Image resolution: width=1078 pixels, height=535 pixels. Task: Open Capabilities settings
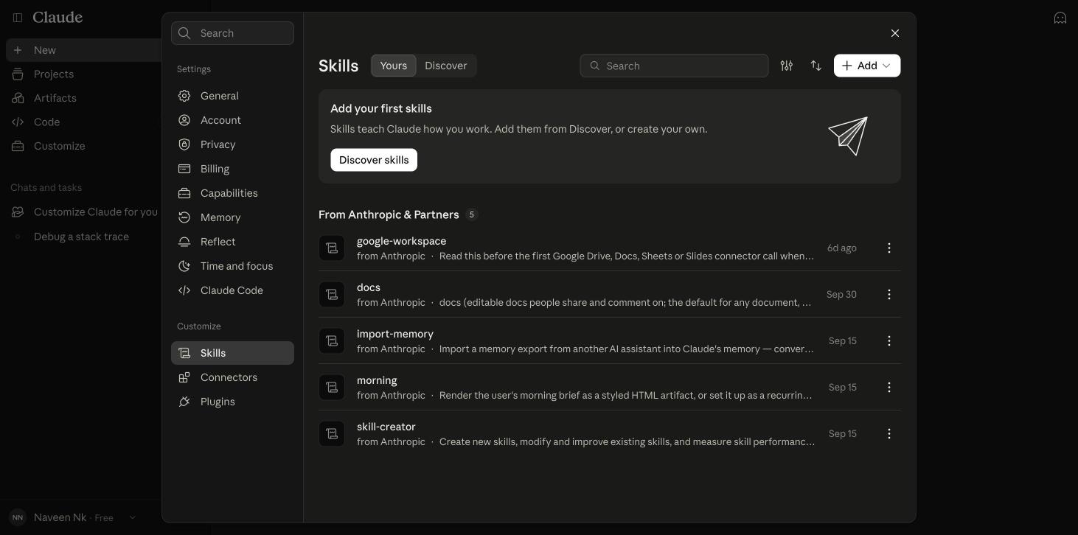coord(232,193)
